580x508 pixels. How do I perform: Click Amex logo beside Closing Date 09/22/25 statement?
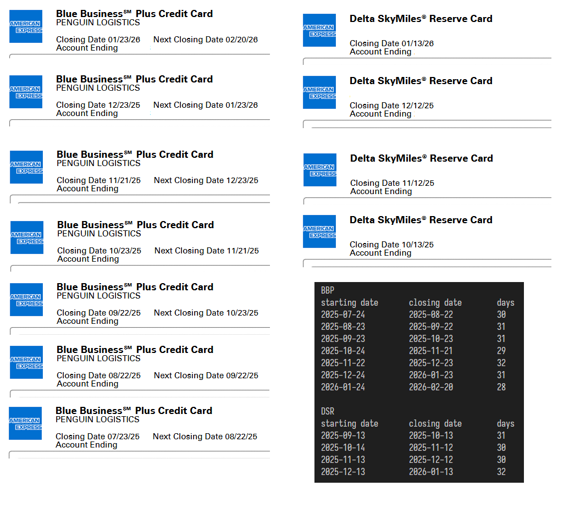tap(26, 300)
